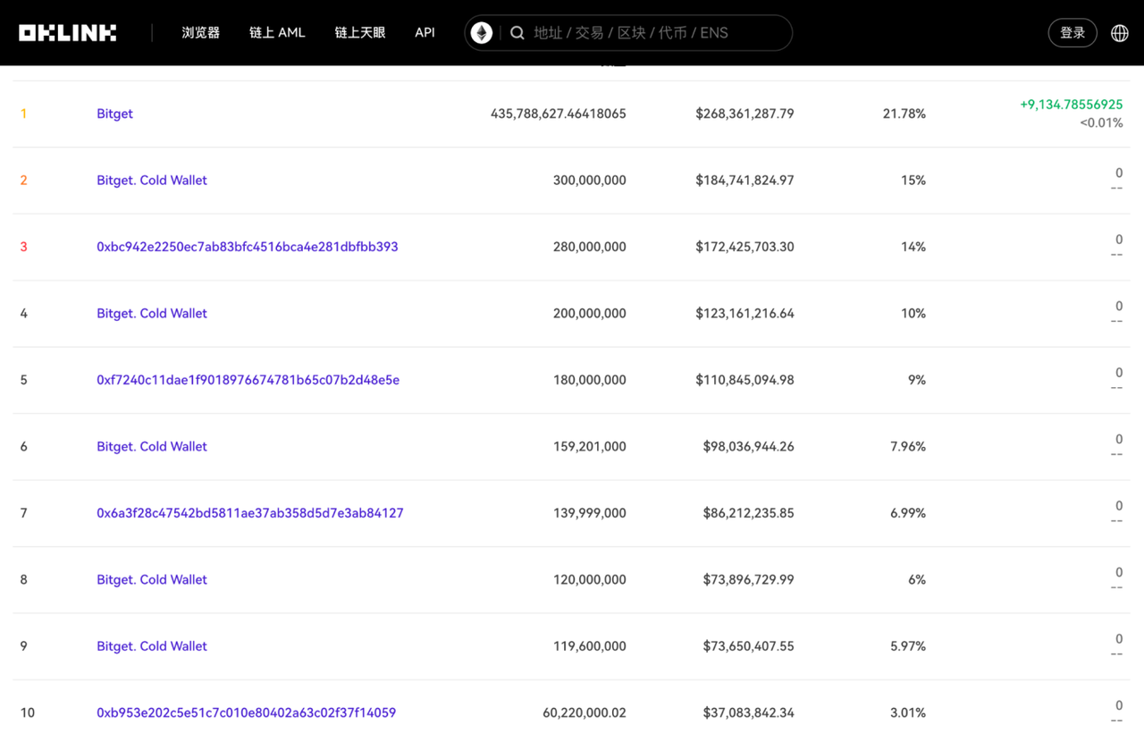1144x742 pixels.
Task: Open the globe language selector
Action: tap(1119, 33)
